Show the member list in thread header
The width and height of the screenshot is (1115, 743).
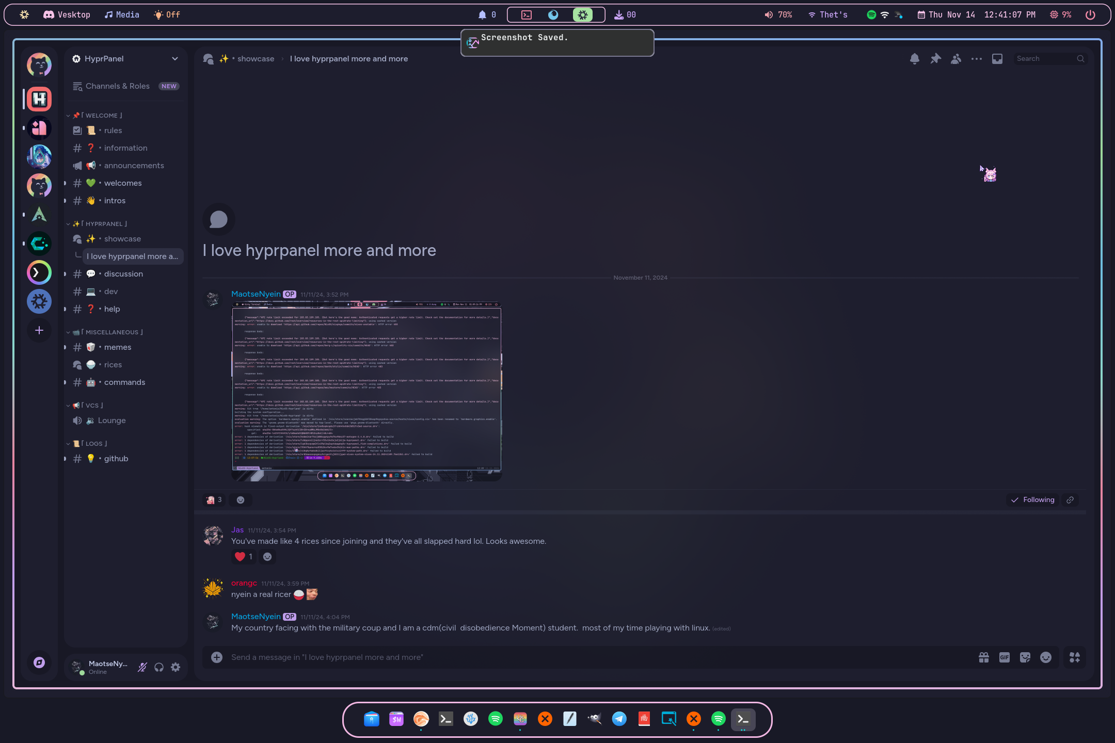955,59
